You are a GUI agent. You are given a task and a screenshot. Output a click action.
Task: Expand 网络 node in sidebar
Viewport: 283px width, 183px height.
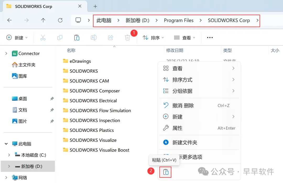click(6, 177)
